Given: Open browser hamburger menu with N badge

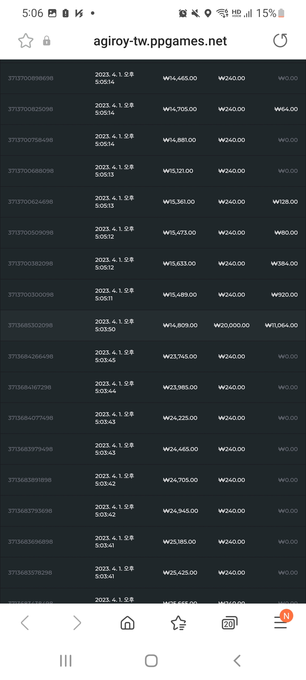Looking at the screenshot, I should coord(281,621).
